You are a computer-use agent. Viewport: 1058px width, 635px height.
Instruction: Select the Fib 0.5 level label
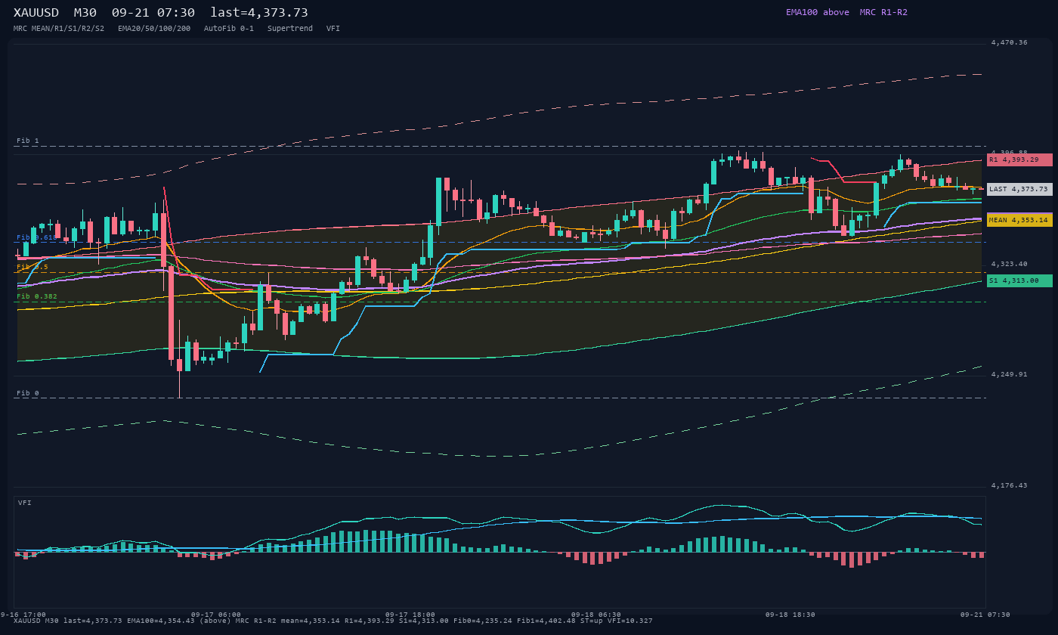[x=32, y=267]
